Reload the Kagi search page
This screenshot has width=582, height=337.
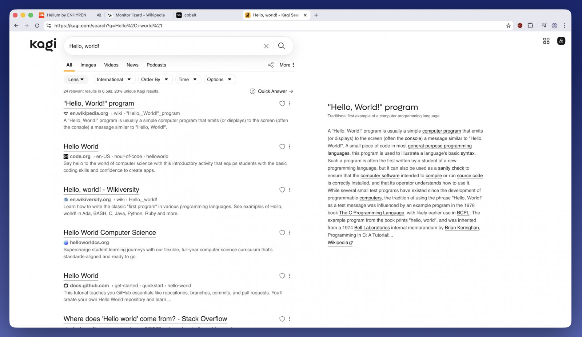[37, 26]
